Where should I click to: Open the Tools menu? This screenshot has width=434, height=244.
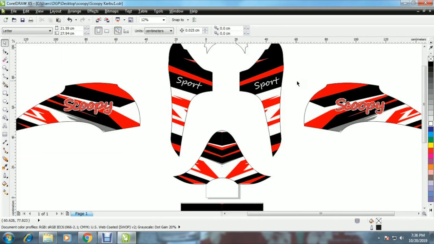(158, 11)
